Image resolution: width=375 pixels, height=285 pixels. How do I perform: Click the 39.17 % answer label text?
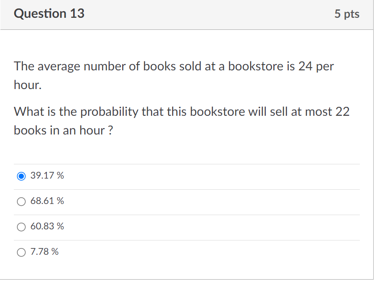point(46,175)
